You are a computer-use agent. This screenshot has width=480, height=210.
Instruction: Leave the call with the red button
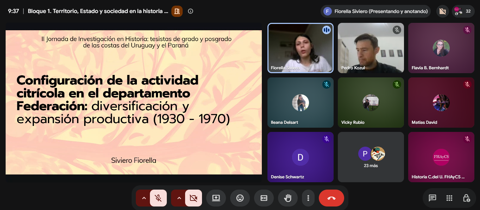[x=331, y=198]
